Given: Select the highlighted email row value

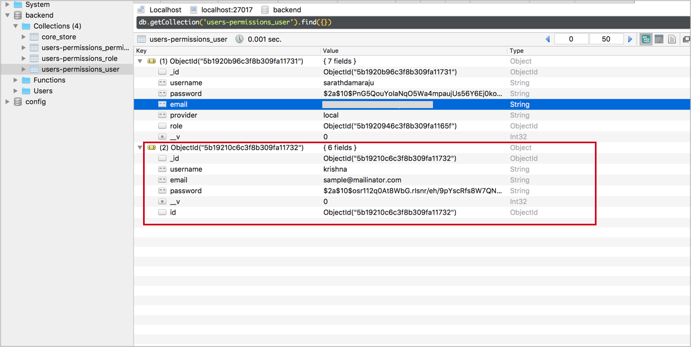Looking at the screenshot, I should 378,104.
